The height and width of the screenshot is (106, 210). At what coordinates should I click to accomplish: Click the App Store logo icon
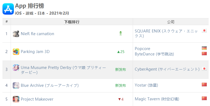point(8,9)
